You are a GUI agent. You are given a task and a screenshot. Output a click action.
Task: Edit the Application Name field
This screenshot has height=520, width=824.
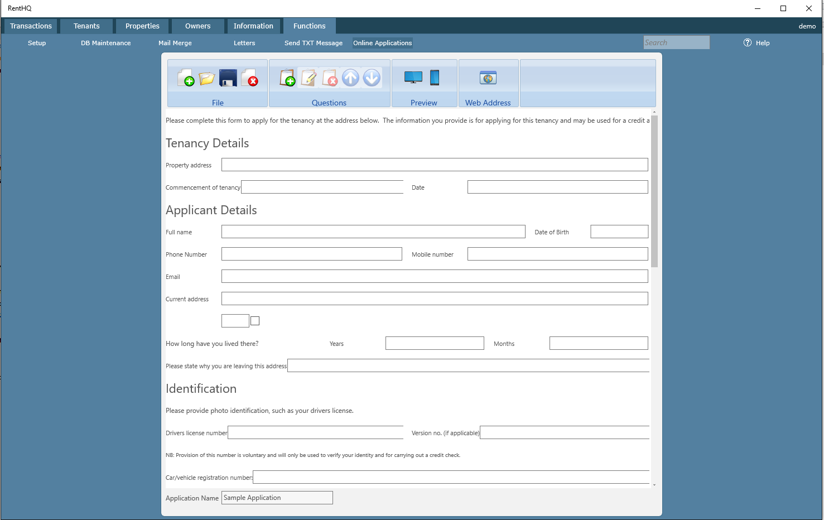[277, 498]
